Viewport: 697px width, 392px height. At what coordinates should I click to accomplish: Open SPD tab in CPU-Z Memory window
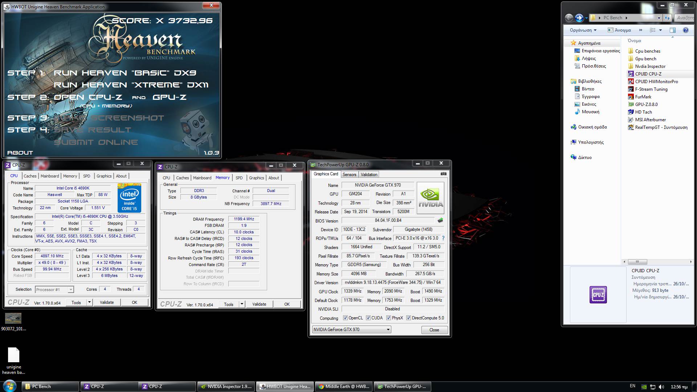tap(239, 178)
